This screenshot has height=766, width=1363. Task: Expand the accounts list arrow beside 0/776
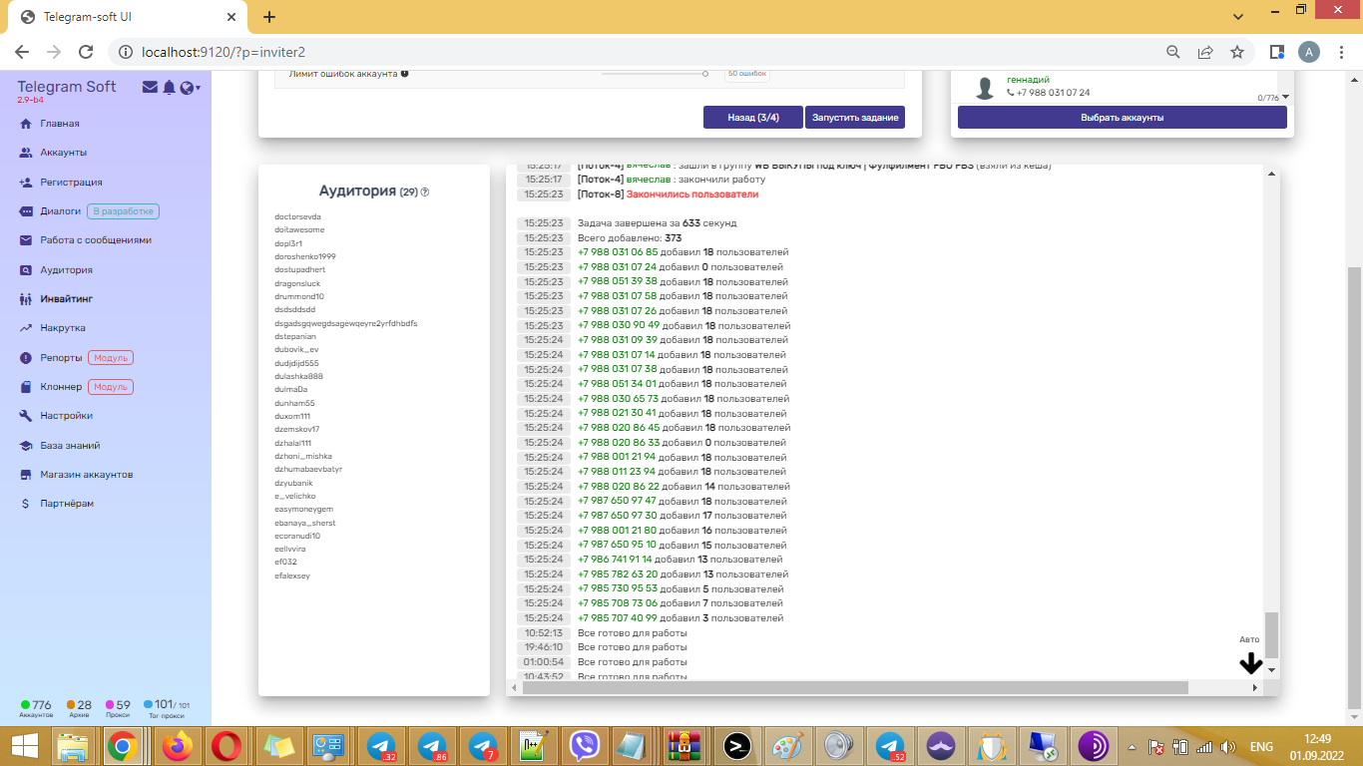[x=1285, y=97]
